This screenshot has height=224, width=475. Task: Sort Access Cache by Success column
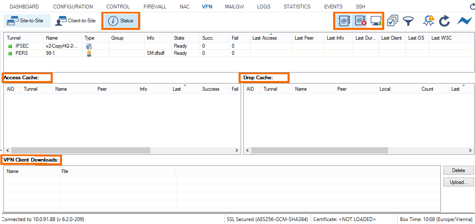[x=215, y=89]
